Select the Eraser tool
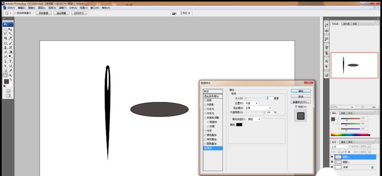 coord(5,52)
